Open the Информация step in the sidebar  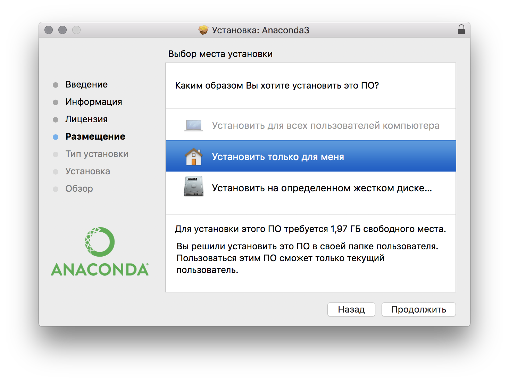(x=94, y=102)
